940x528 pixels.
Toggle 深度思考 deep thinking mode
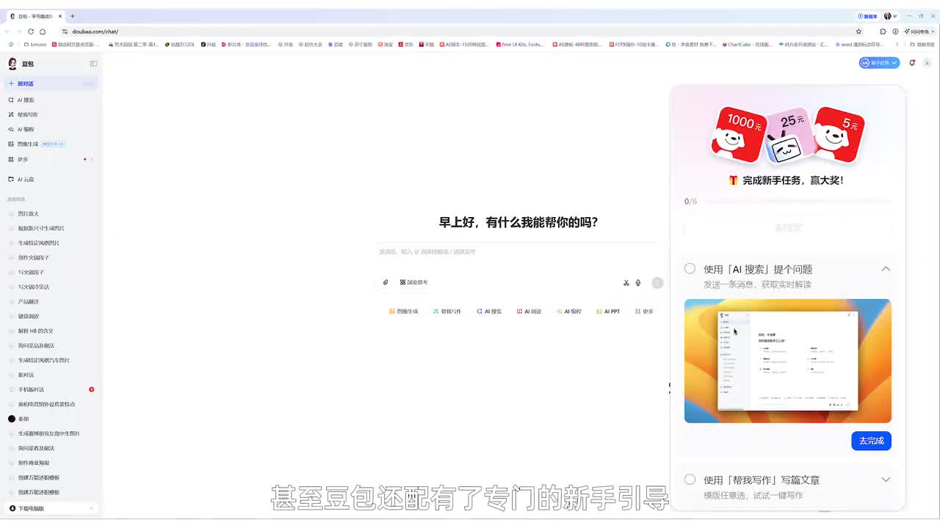(x=413, y=282)
